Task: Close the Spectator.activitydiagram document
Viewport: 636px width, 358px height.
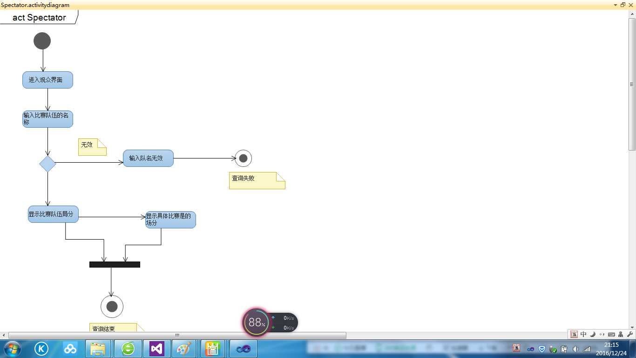Action: pyautogui.click(x=630, y=5)
